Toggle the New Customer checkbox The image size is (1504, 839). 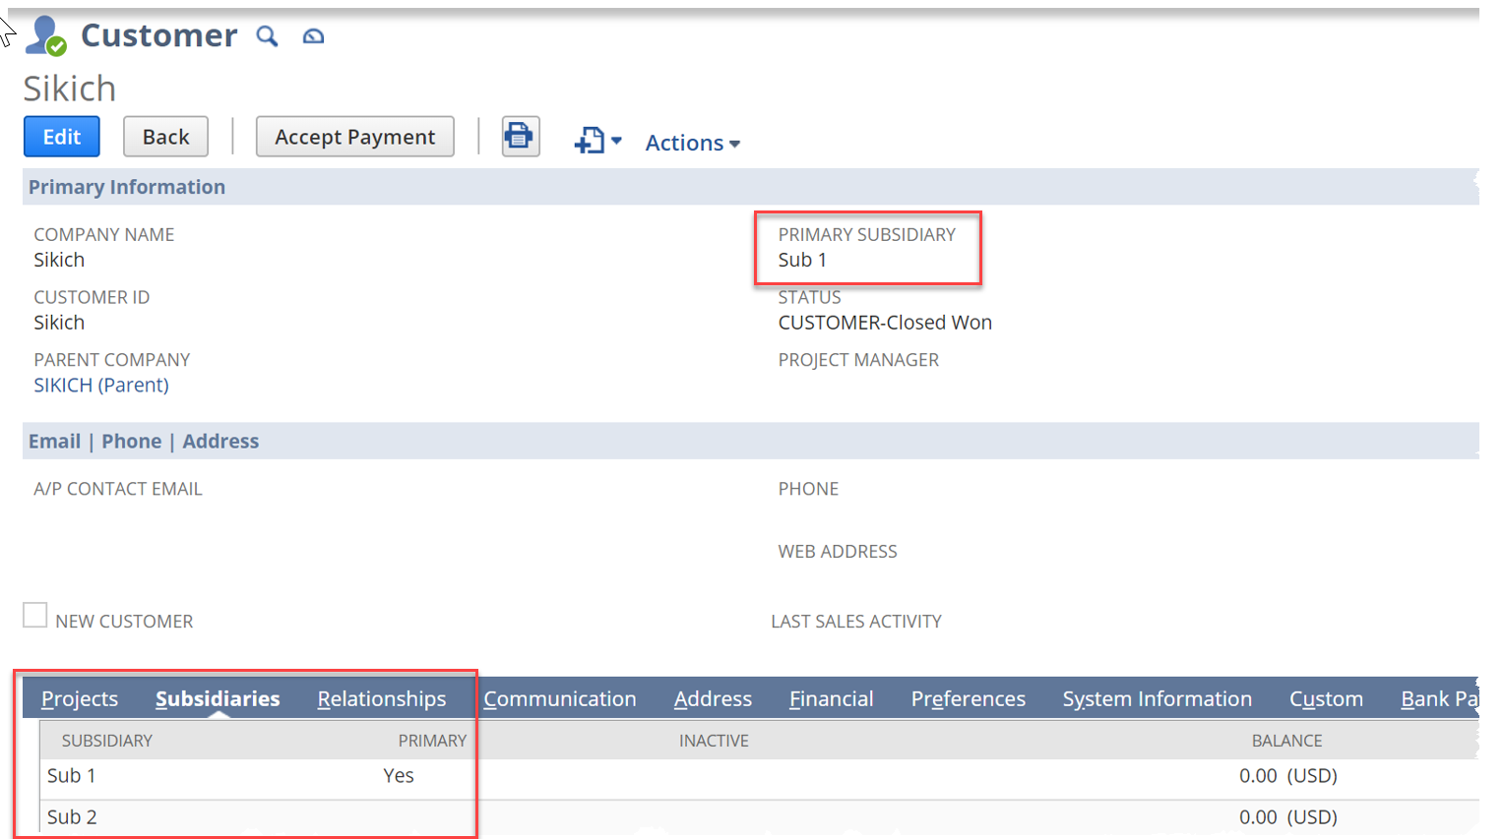click(x=35, y=616)
